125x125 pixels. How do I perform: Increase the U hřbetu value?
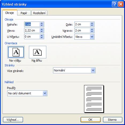41,35
